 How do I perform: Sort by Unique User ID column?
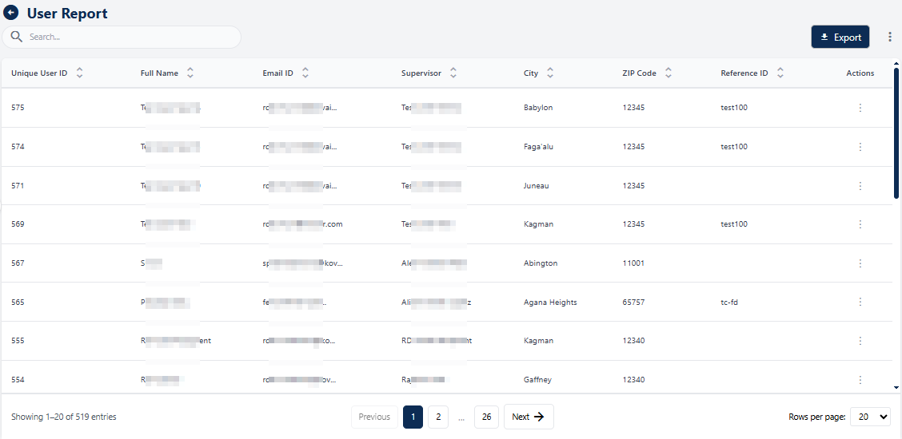pos(79,73)
